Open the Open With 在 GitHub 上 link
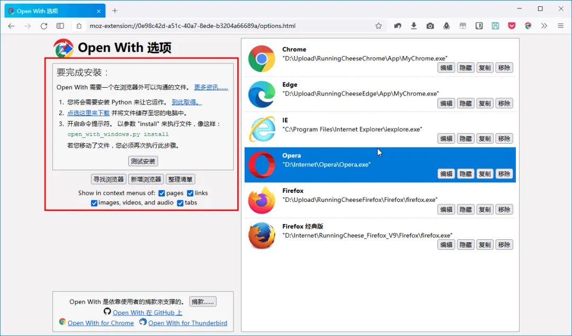The image size is (572, 336). pyautogui.click(x=147, y=313)
